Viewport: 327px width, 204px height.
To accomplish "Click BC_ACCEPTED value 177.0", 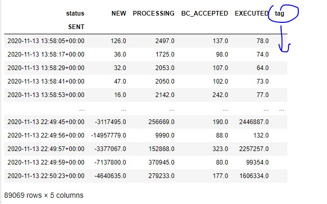I will tap(220, 176).
